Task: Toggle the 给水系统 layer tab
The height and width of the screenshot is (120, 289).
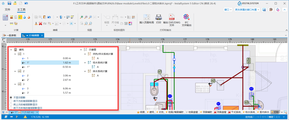Action: (x=249, y=112)
